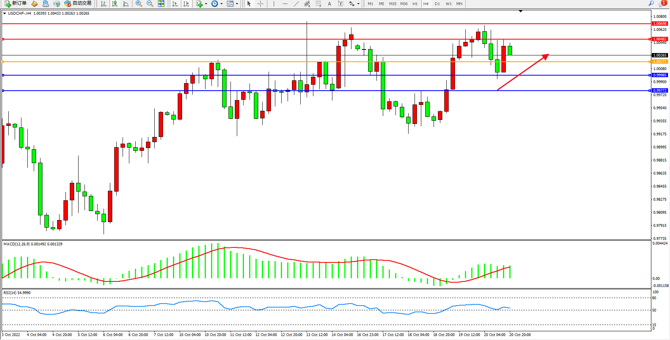
Task: Zoom out on the chart
Action: click(x=150, y=4)
